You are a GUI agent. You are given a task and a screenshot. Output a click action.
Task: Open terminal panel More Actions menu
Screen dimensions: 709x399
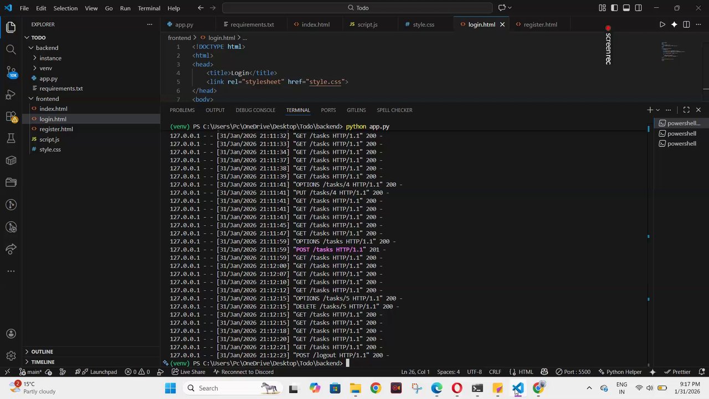668,110
